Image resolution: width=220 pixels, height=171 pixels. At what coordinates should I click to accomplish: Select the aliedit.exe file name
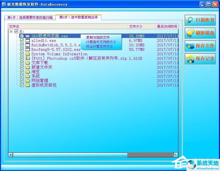44,41
